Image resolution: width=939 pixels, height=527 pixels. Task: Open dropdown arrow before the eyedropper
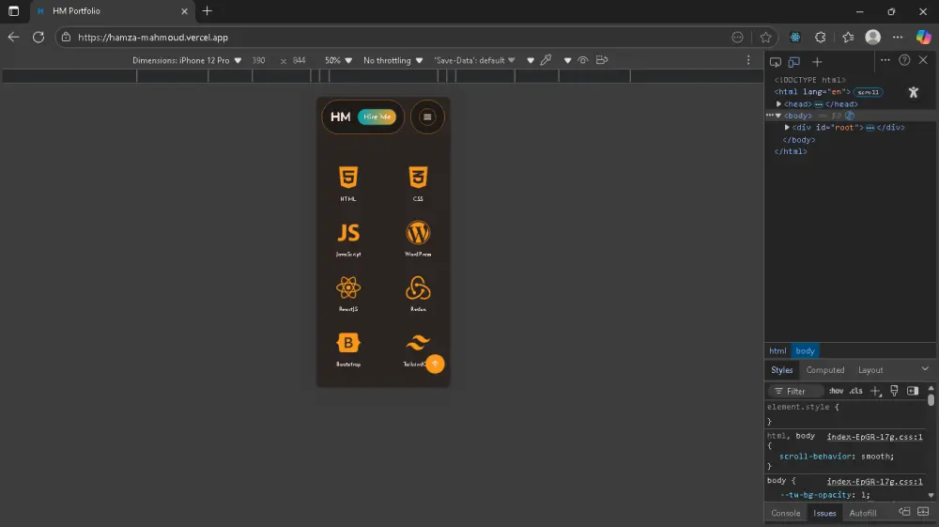click(x=530, y=60)
